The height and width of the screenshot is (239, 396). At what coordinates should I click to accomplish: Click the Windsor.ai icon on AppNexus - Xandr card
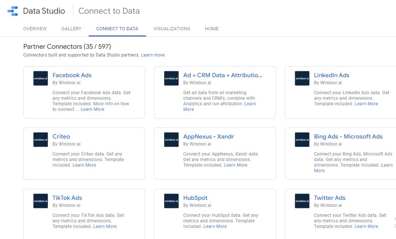pos(171,140)
